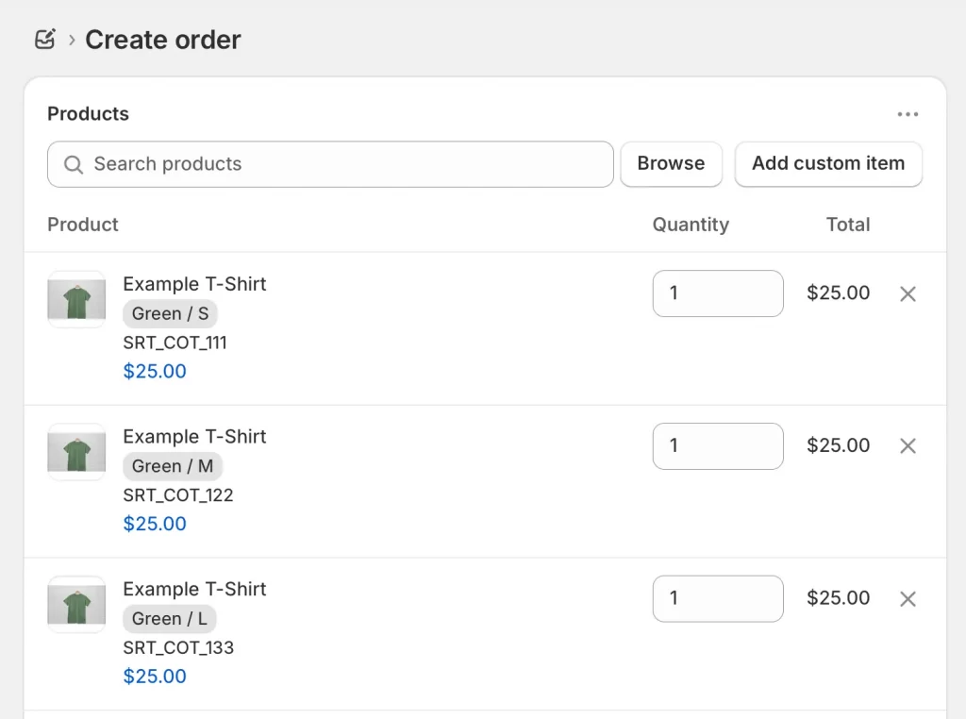Image resolution: width=966 pixels, height=719 pixels.
Task: Select the quantity field for Green / M shirt
Action: click(718, 445)
